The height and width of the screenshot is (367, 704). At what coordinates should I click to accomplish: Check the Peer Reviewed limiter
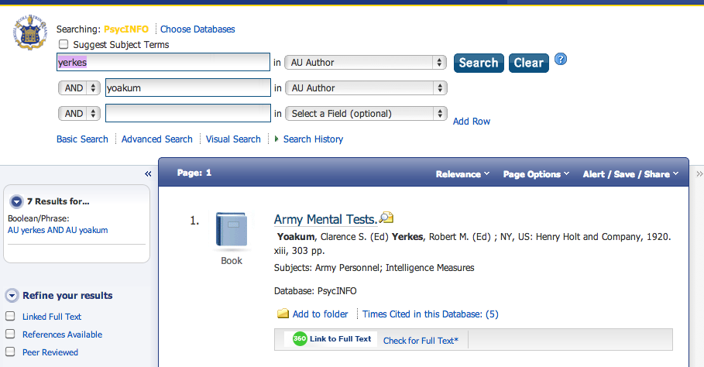10,352
